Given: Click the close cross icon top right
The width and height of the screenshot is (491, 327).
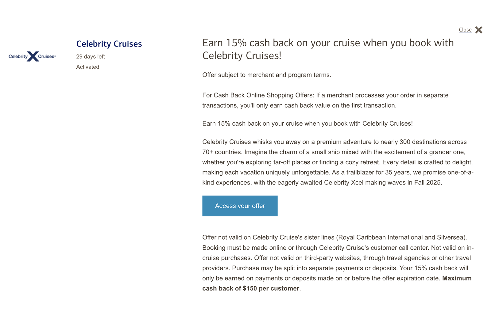Looking at the screenshot, I should tap(478, 30).
